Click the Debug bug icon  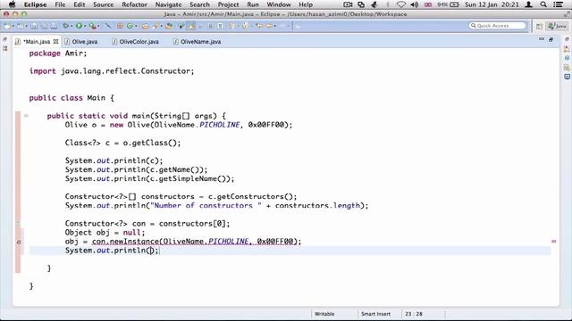(65, 26)
